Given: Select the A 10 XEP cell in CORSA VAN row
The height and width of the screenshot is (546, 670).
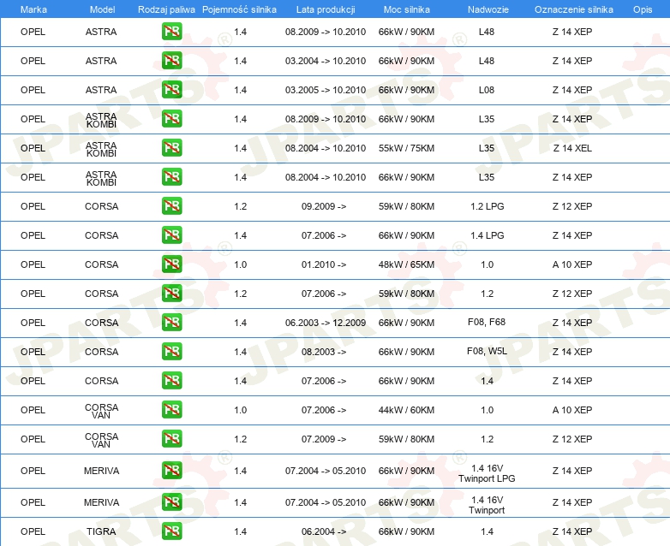Looking at the screenshot, I should click(572, 410).
